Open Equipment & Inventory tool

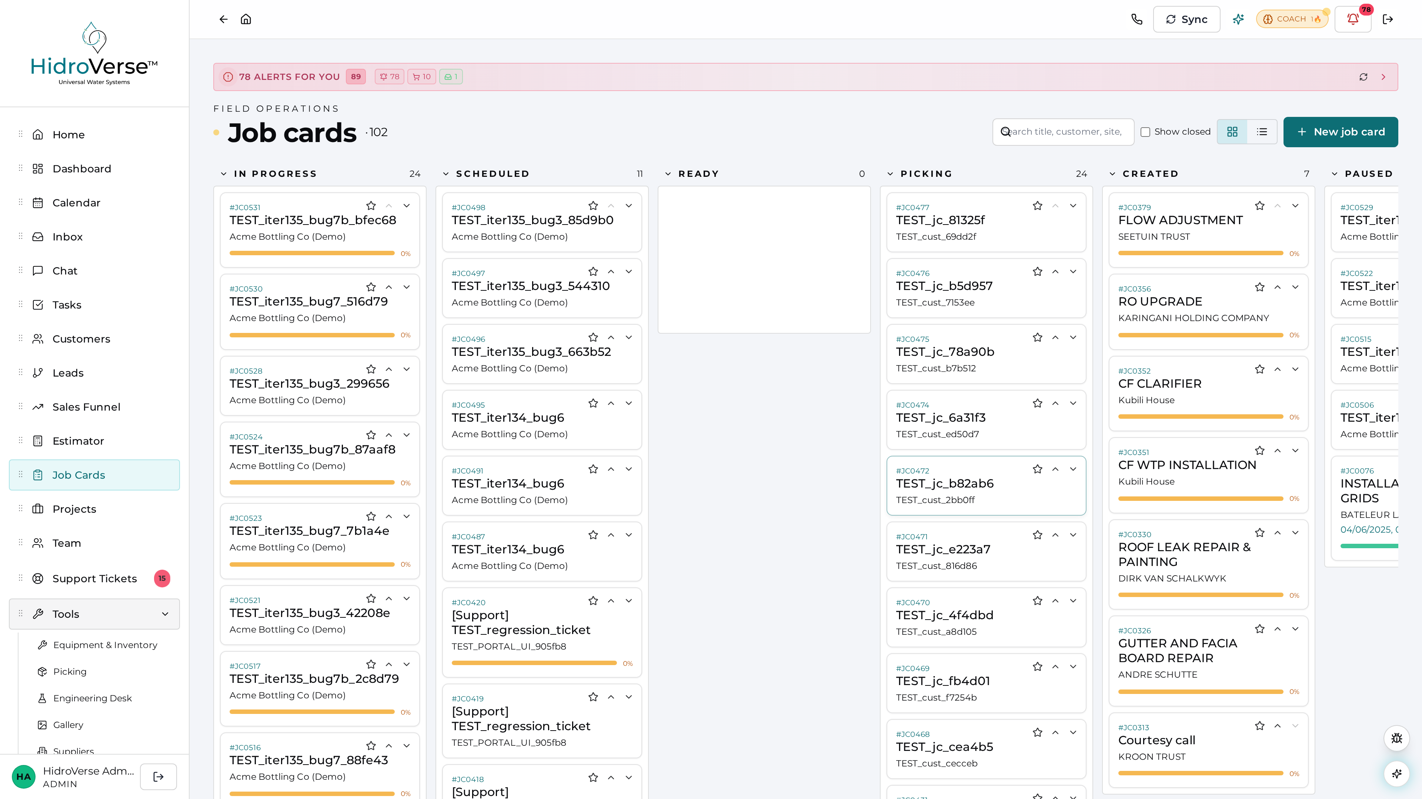pos(105,645)
